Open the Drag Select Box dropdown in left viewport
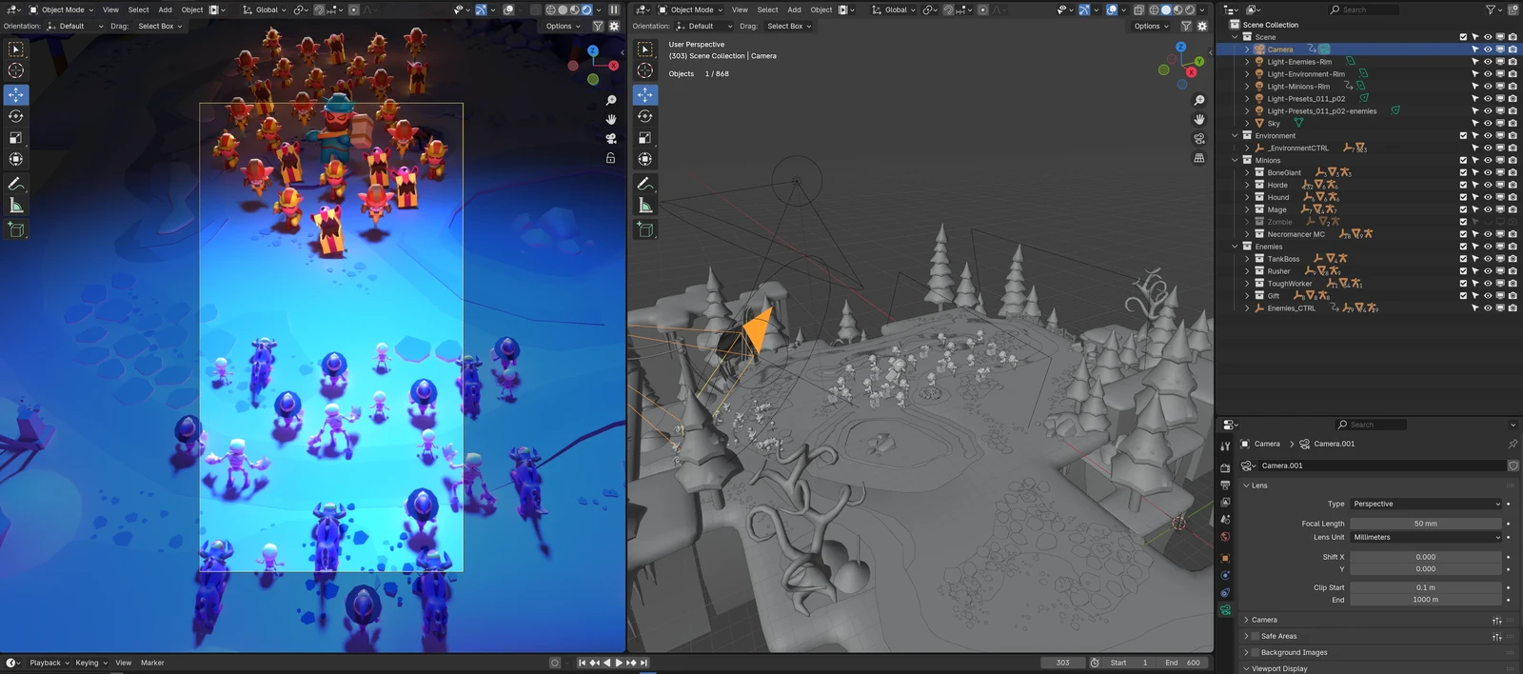 [x=159, y=27]
